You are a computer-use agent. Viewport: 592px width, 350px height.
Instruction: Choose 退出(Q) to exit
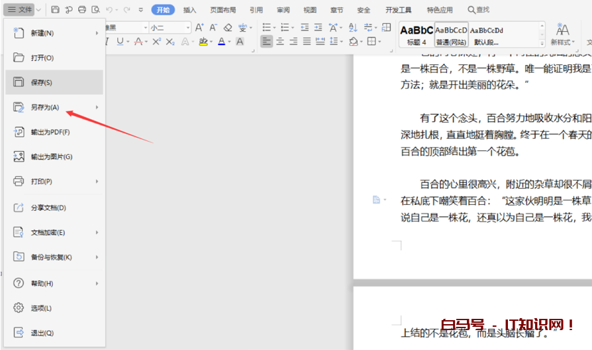(x=54, y=333)
